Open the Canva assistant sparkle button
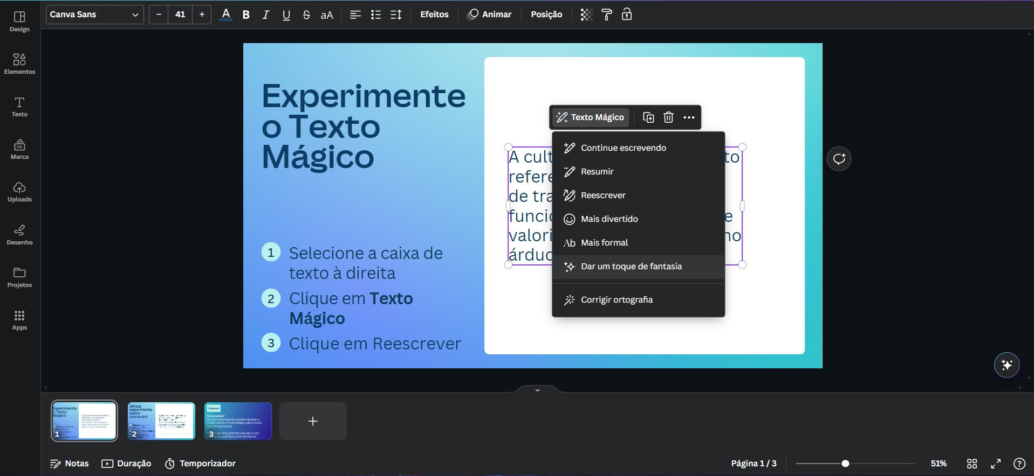This screenshot has height=476, width=1034. [x=1006, y=365]
